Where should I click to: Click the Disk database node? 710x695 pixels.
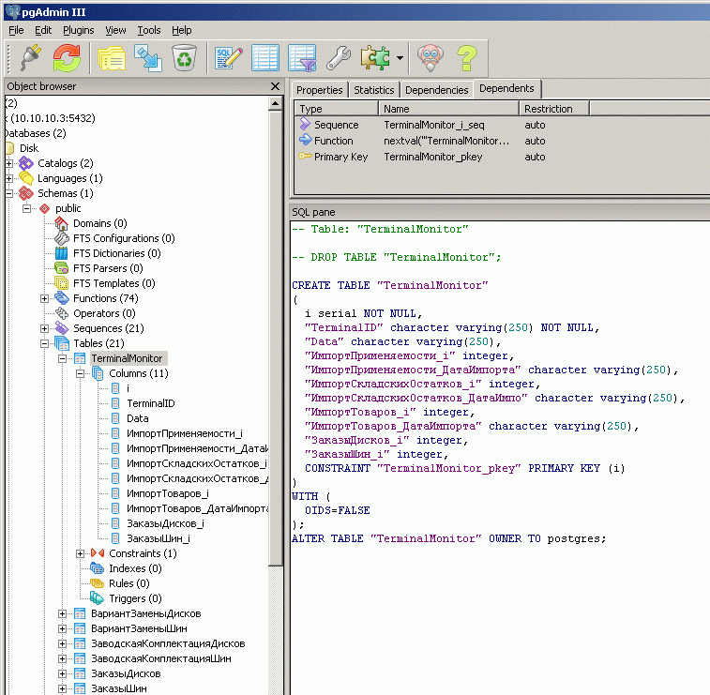pyautogui.click(x=29, y=148)
